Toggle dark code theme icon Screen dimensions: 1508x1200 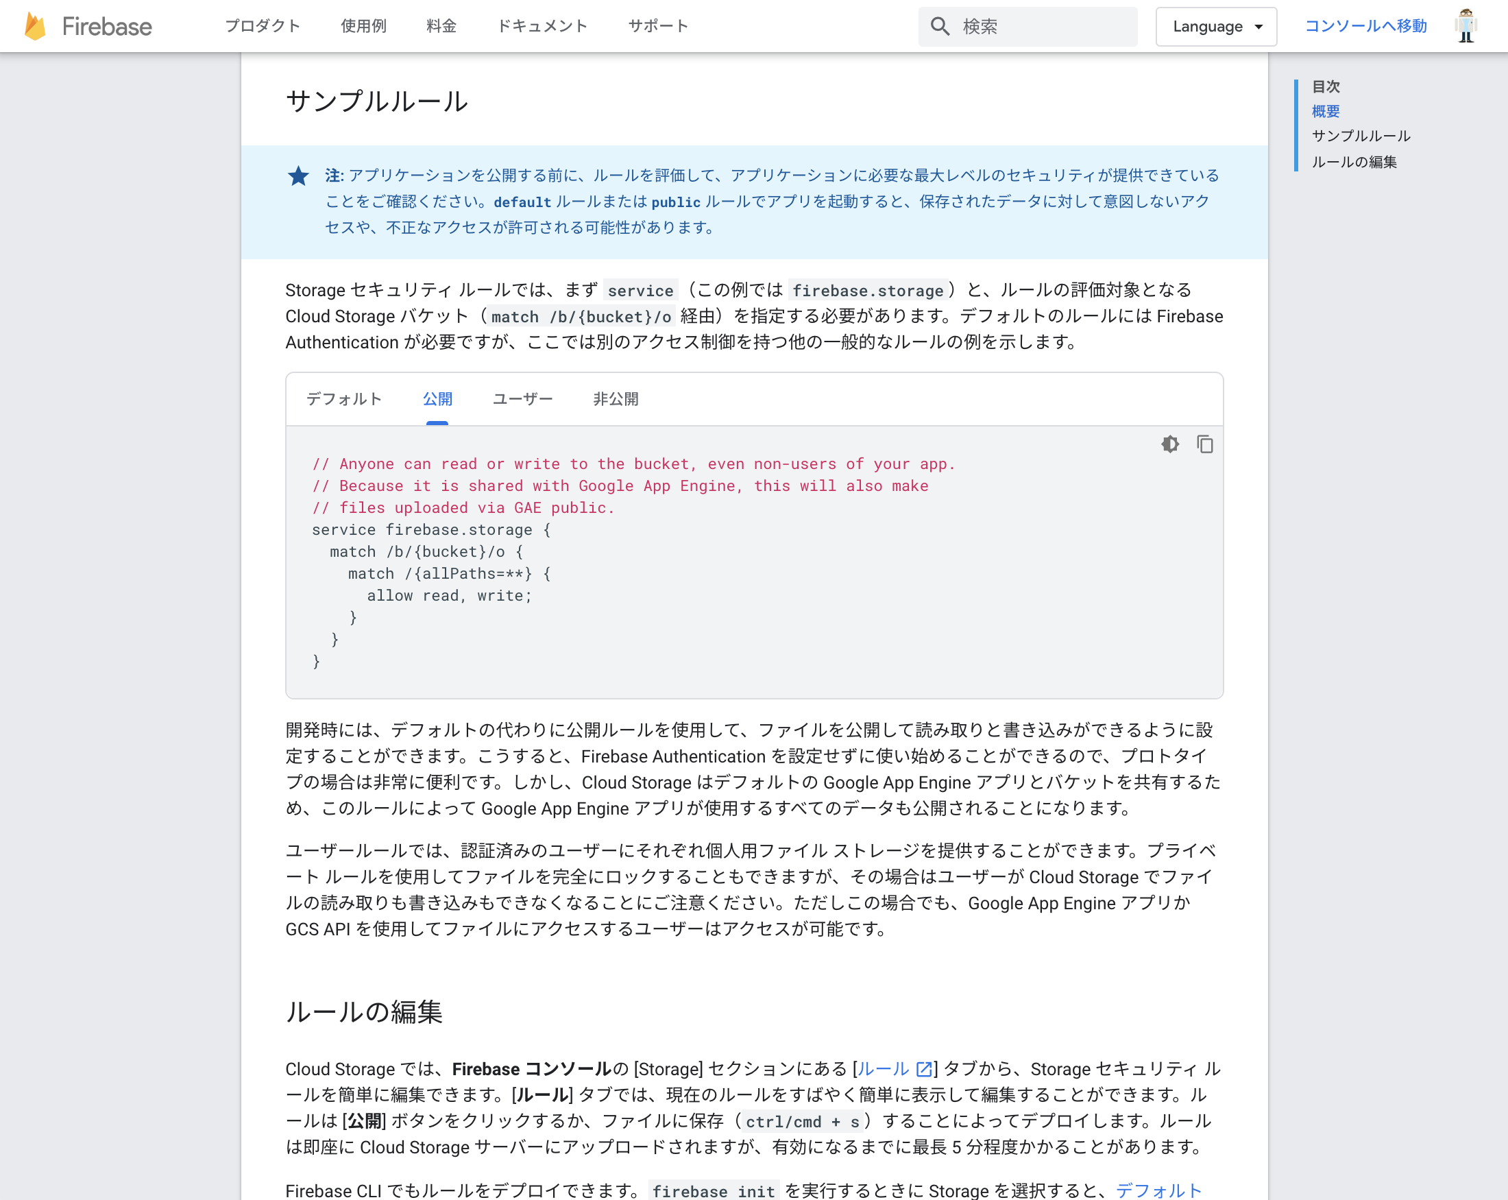[x=1170, y=444]
